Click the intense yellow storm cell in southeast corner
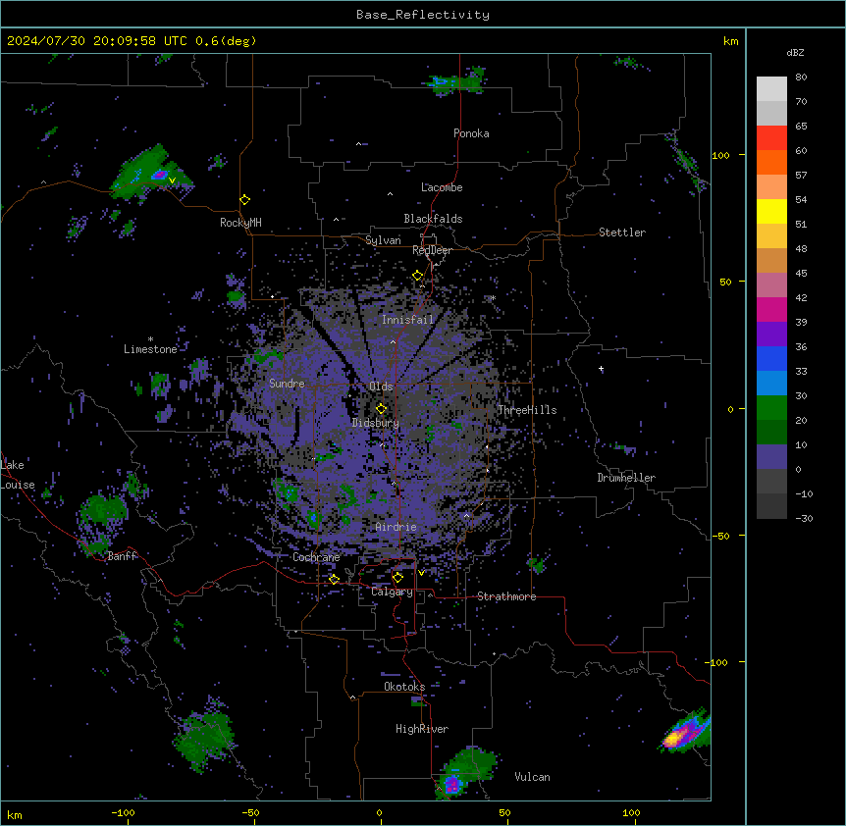 (x=674, y=738)
